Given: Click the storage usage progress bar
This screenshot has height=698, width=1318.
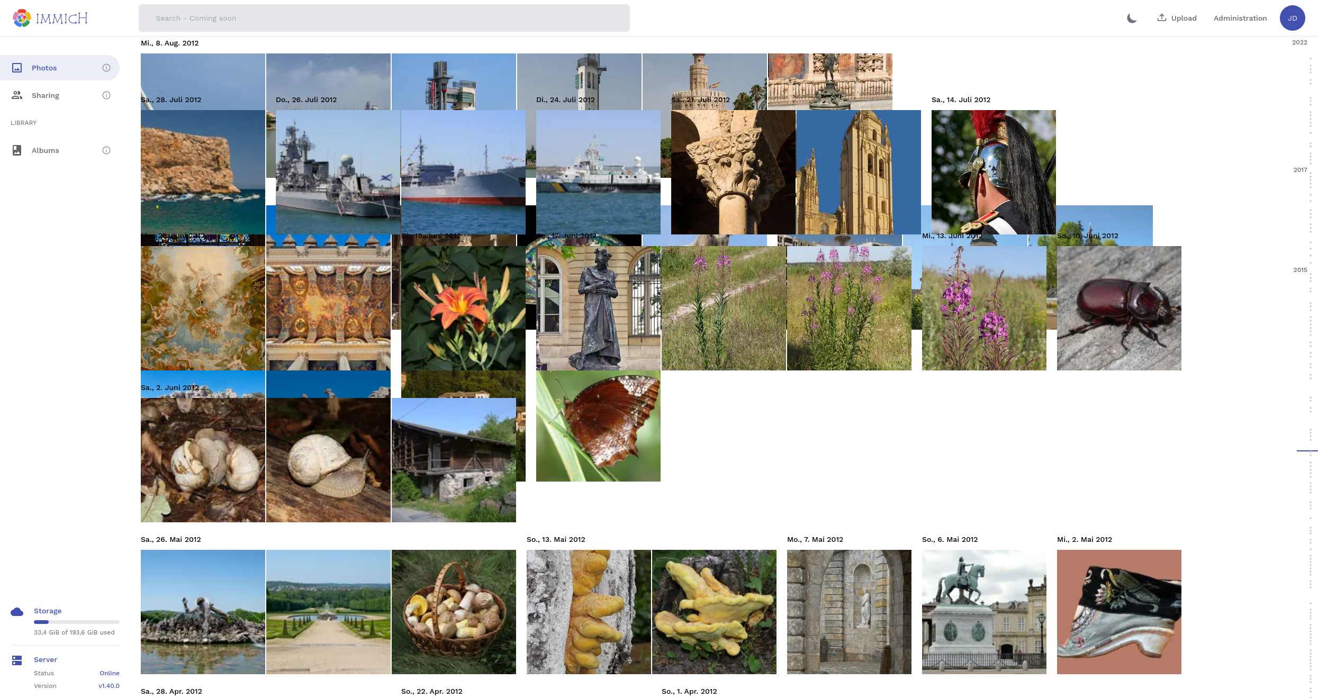Looking at the screenshot, I should point(76,622).
